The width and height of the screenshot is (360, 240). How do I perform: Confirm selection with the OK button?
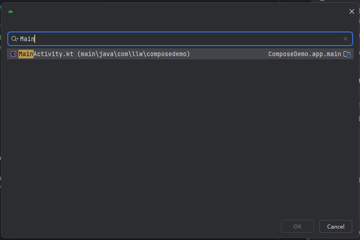click(x=297, y=226)
